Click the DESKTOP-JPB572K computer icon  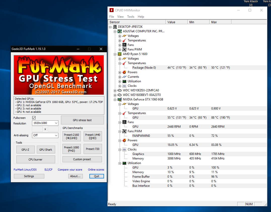pos(115,27)
